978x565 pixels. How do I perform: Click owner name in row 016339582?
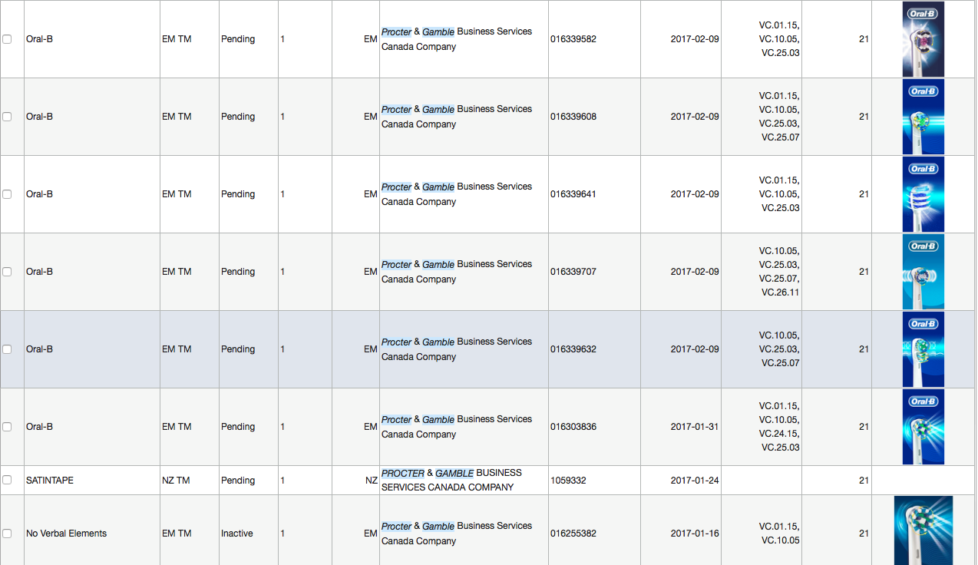click(457, 39)
